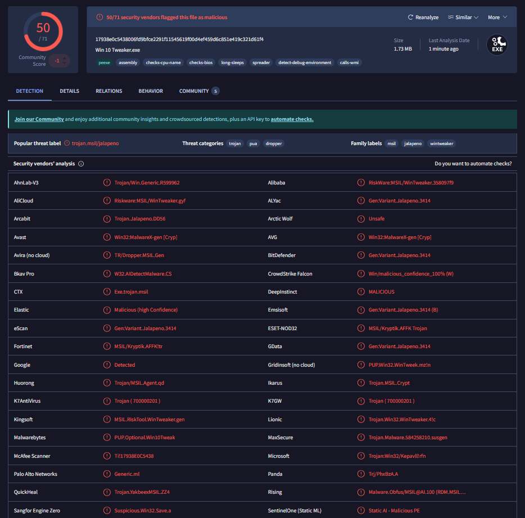Open the DETECTION tab
The image size is (525, 518).
coord(29,91)
